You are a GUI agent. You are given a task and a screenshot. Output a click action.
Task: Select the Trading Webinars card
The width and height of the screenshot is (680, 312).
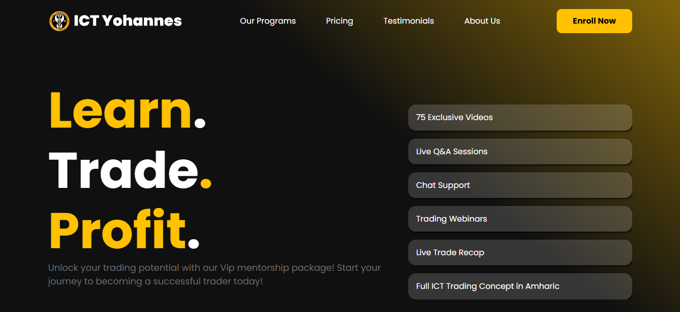click(519, 219)
